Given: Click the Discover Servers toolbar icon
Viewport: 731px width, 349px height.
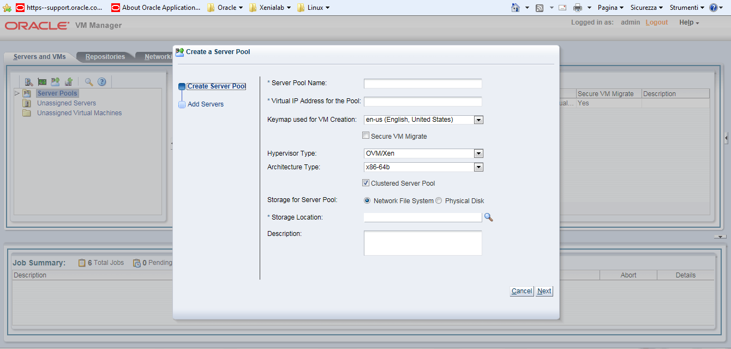Looking at the screenshot, I should [x=29, y=82].
